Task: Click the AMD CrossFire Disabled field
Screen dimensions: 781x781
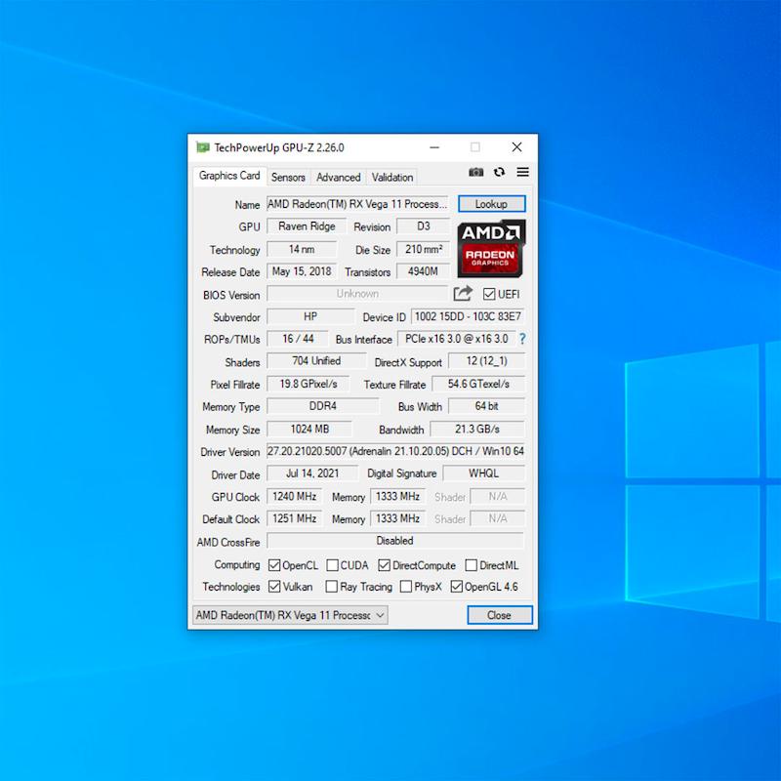Action: pos(395,541)
